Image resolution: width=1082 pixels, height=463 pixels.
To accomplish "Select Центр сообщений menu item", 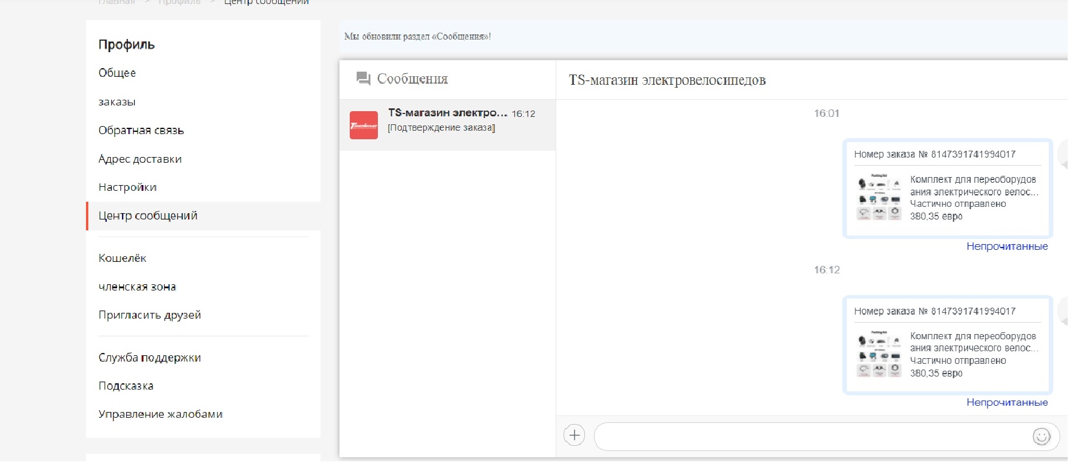I will coord(148,216).
